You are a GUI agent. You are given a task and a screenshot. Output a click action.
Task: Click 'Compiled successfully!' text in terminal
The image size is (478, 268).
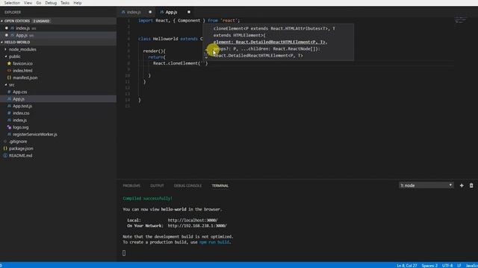pos(148,199)
